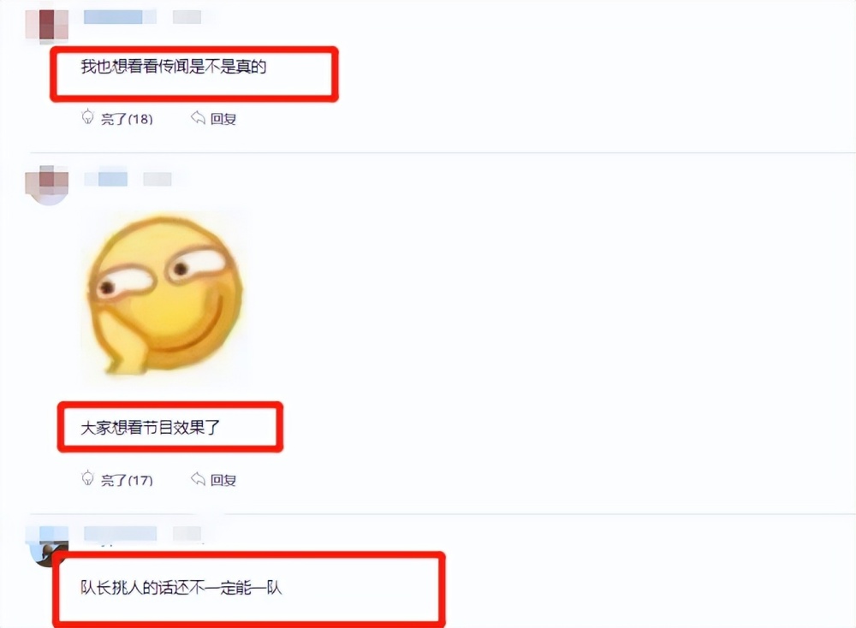Click 回复 under the 大家想看节目效果了 comment
Image resolution: width=856 pixels, height=628 pixels.
223,480
